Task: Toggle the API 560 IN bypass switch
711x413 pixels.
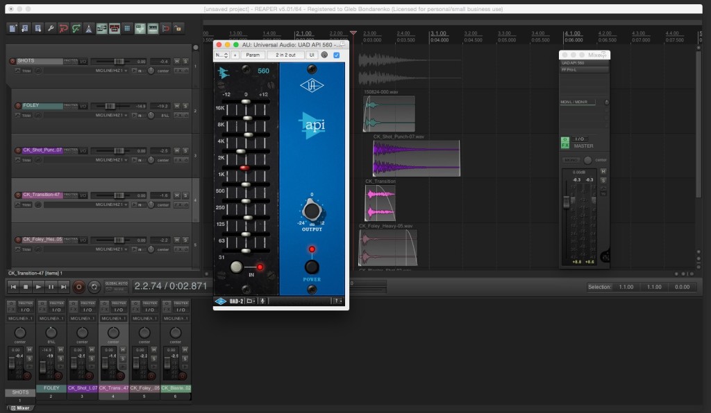Action: pyautogui.click(x=237, y=267)
